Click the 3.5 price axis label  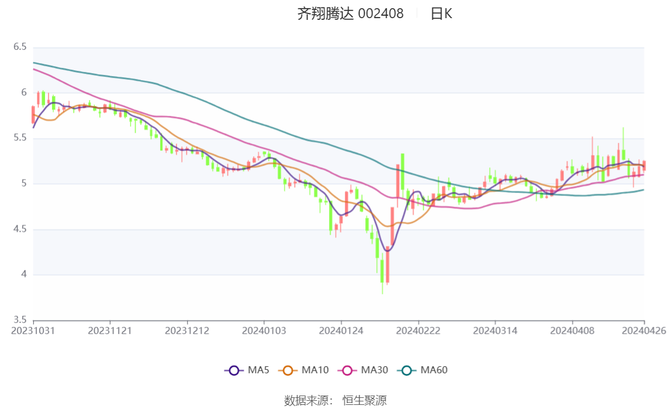point(20,319)
